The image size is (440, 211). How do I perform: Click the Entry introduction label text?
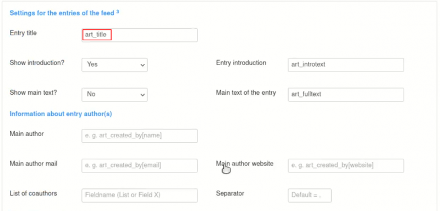(x=241, y=63)
